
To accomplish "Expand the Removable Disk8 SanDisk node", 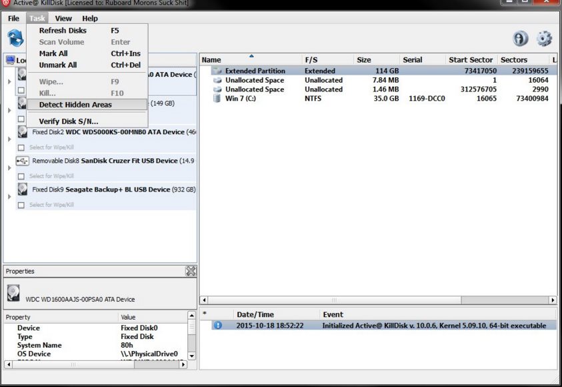I will point(9,168).
